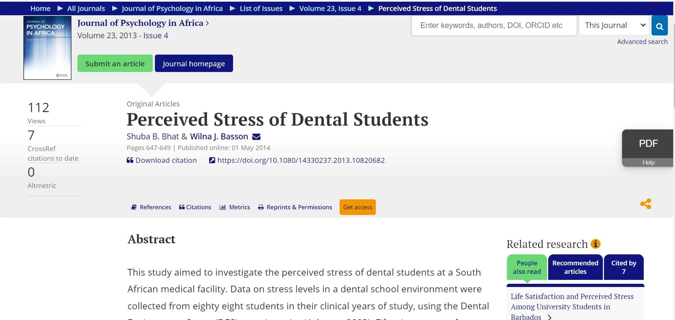Image resolution: width=675 pixels, height=320 pixels.
Task: Click the Related research info icon
Action: tap(595, 244)
